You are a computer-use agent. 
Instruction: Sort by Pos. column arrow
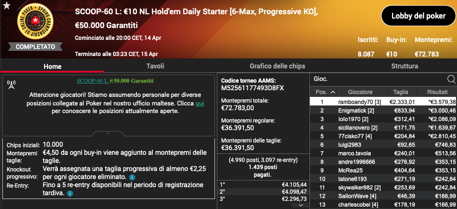click(x=333, y=92)
